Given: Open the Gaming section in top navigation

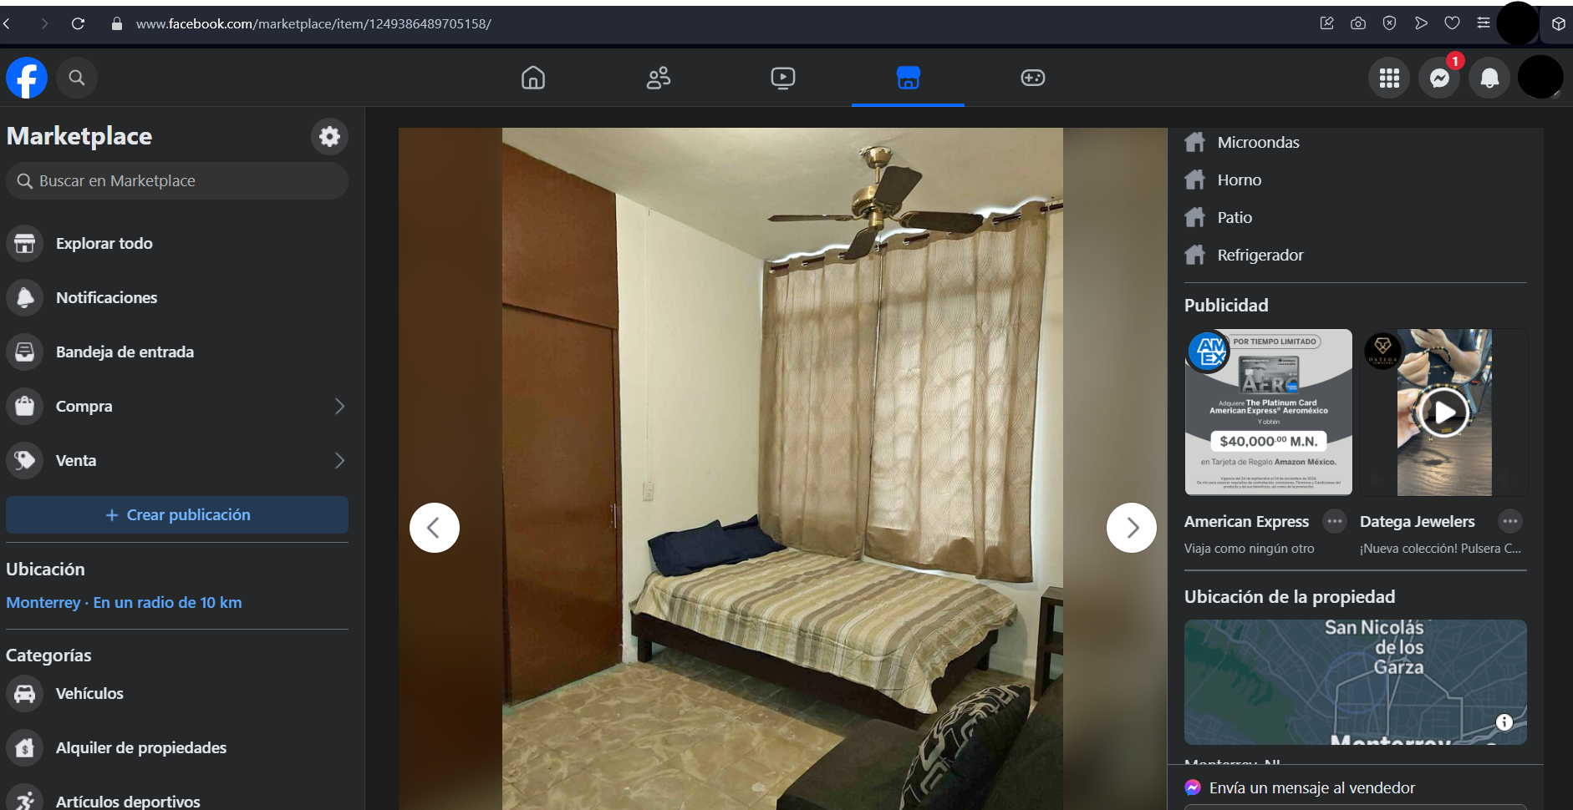Looking at the screenshot, I should click(x=1033, y=77).
